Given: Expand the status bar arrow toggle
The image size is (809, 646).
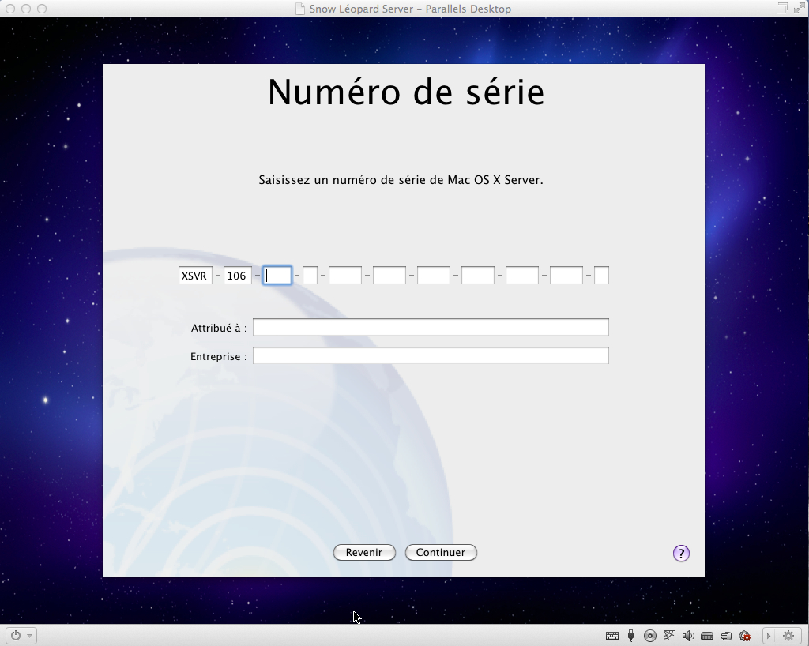Looking at the screenshot, I should pos(768,636).
